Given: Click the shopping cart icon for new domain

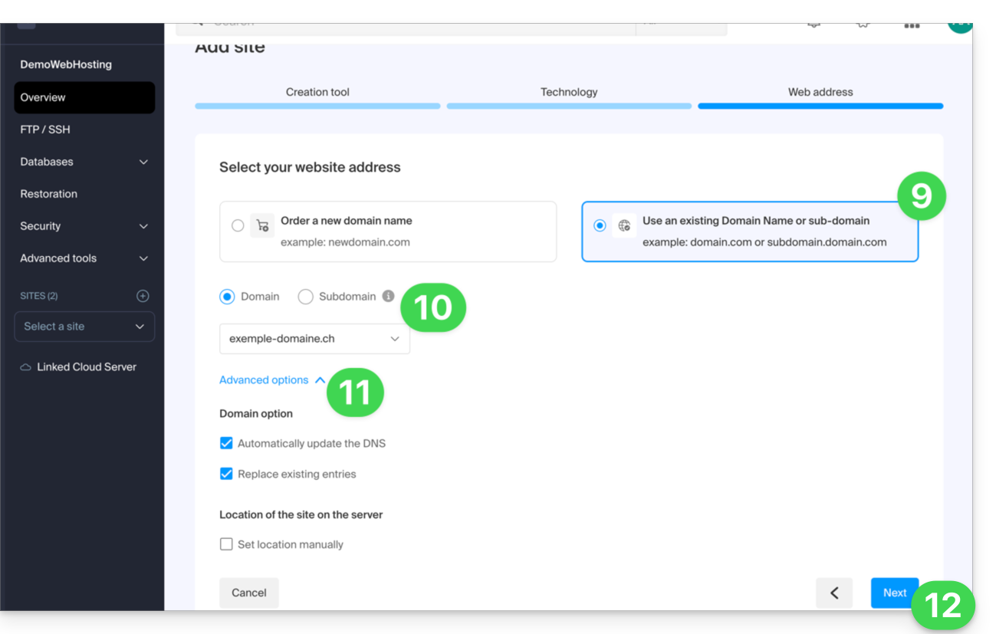Looking at the screenshot, I should pos(262,226).
